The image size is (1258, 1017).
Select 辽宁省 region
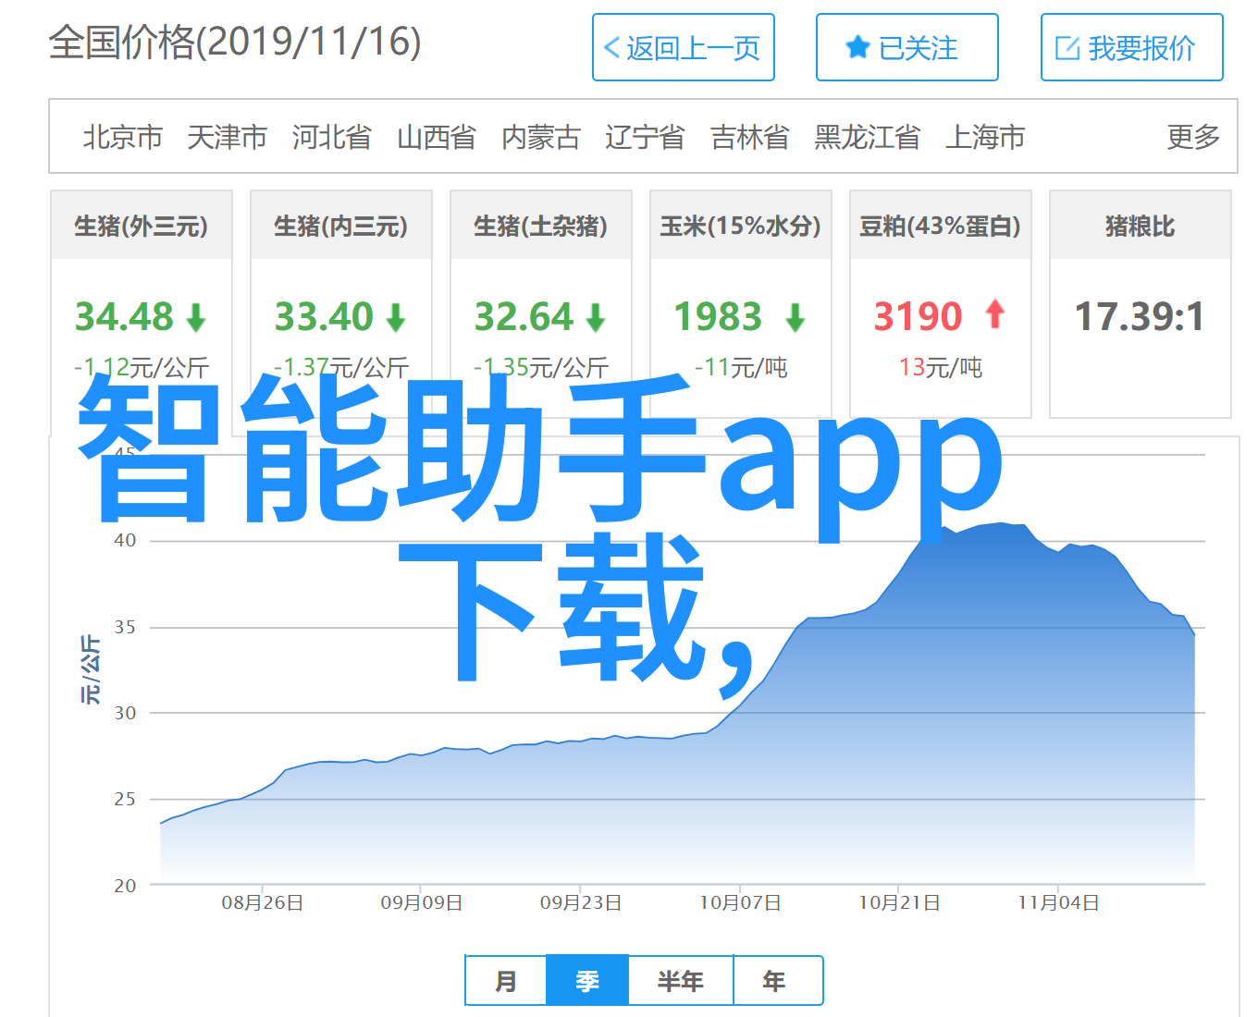[x=646, y=137]
